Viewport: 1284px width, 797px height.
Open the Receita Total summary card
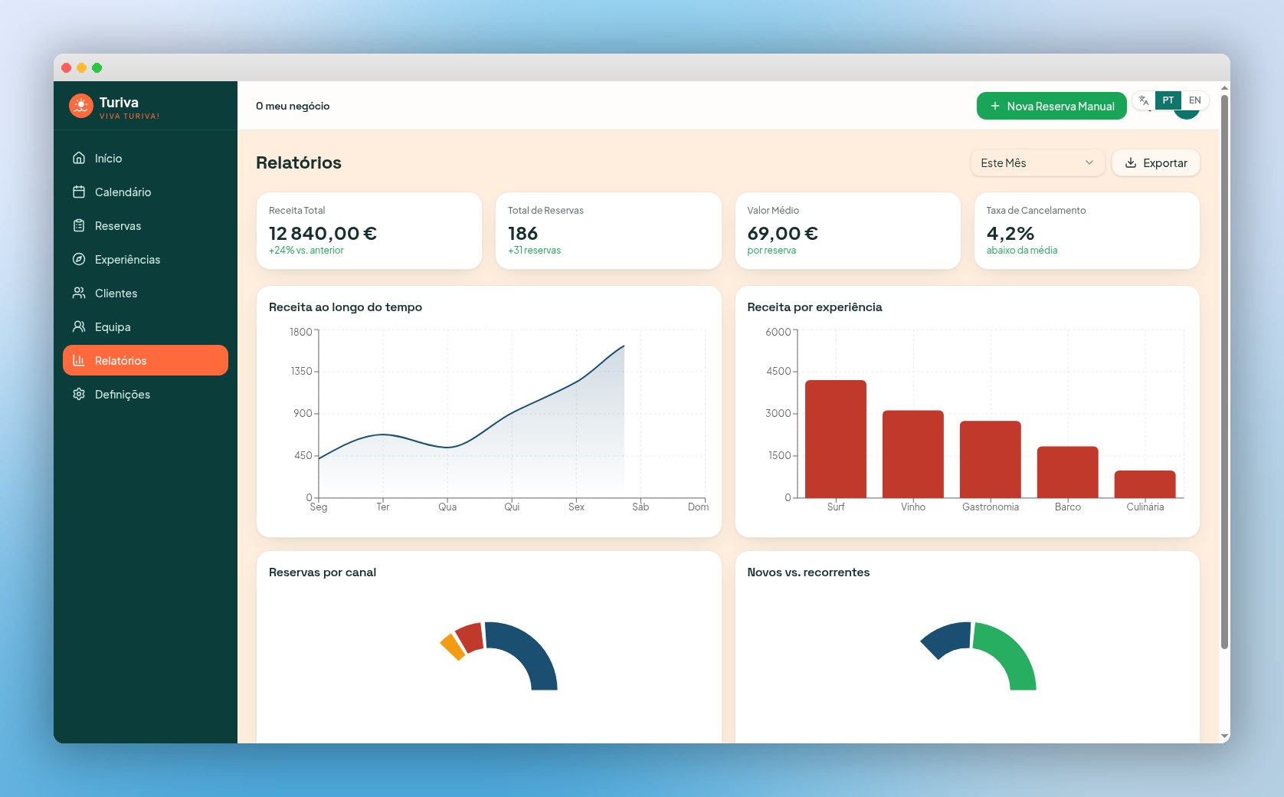tap(369, 231)
